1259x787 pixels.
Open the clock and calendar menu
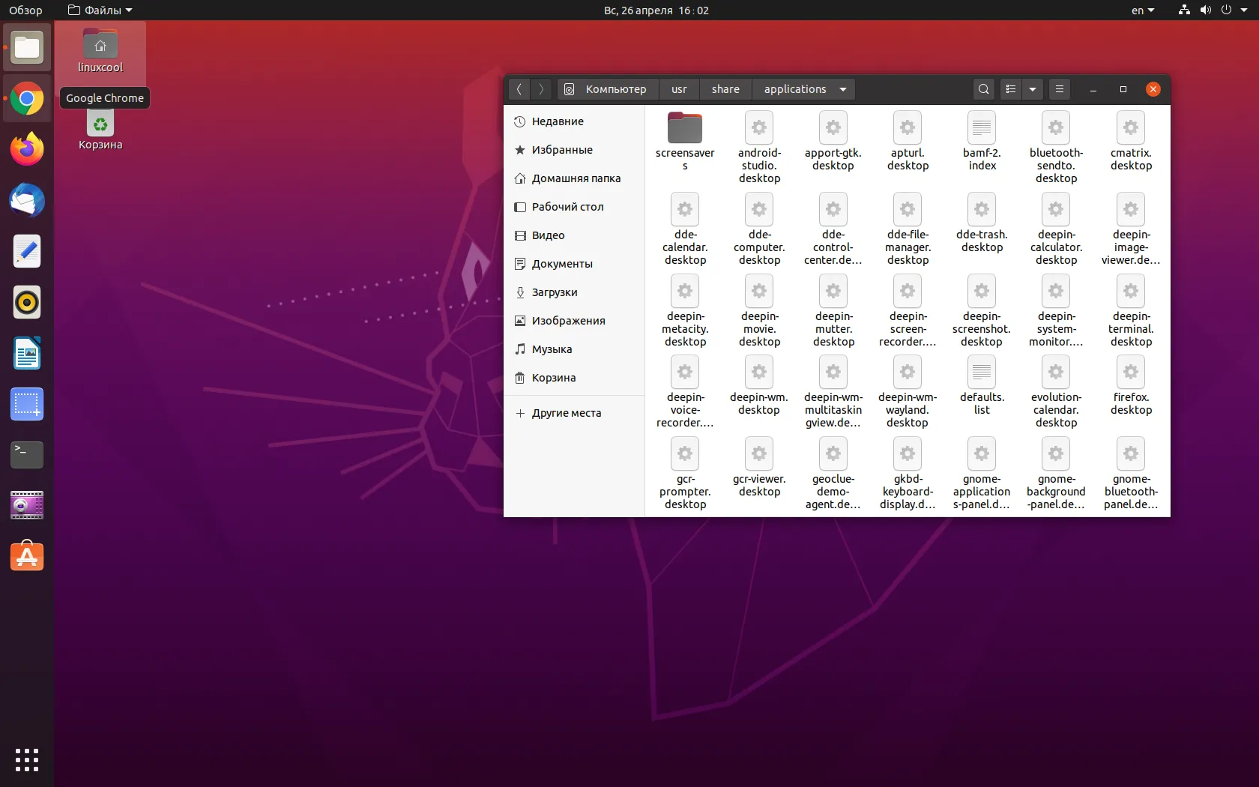point(656,10)
